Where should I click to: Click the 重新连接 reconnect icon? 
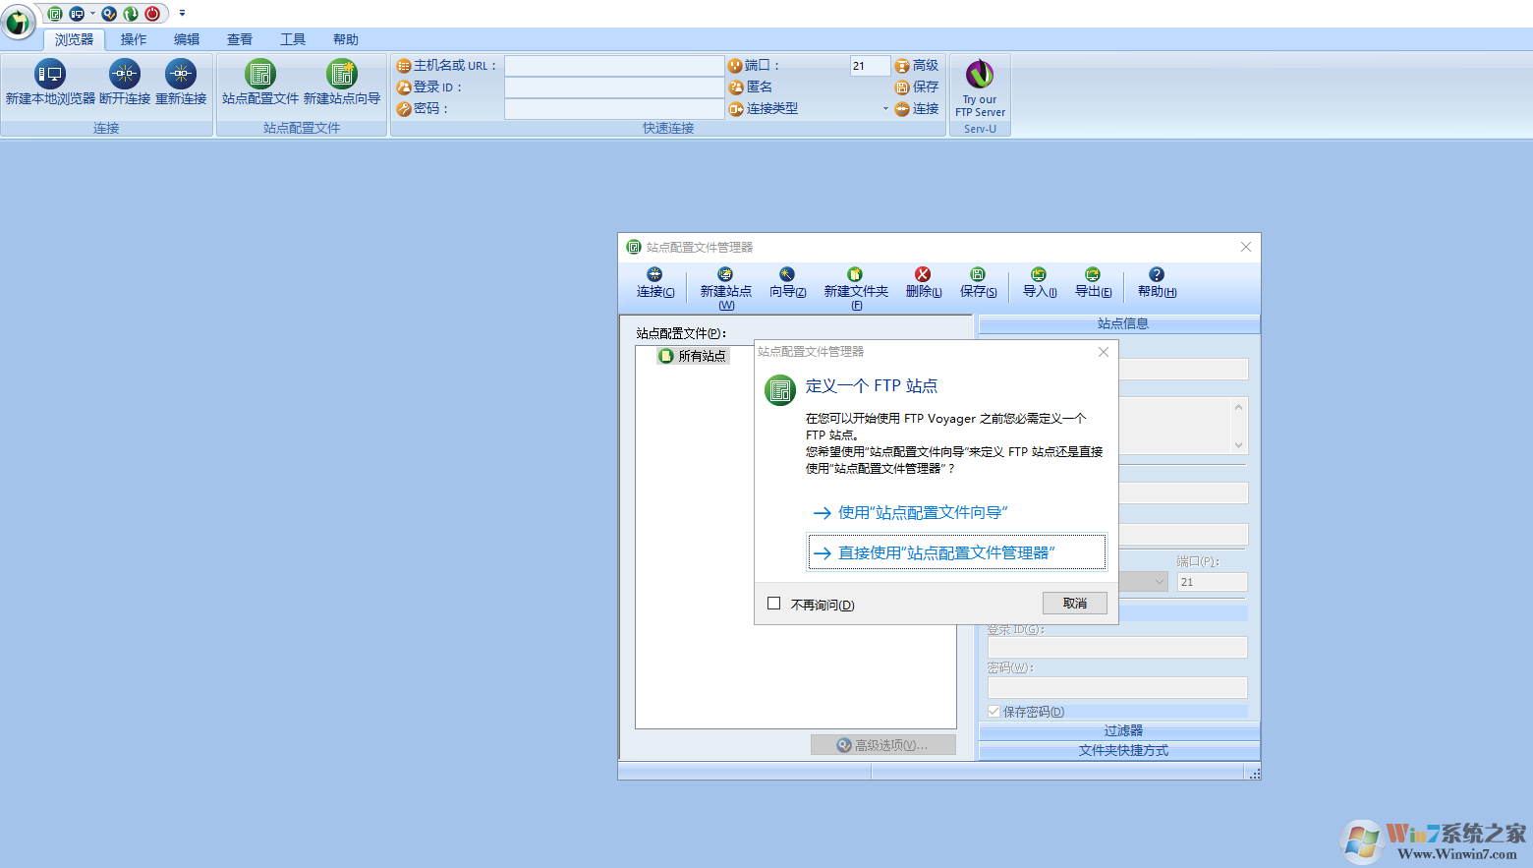pyautogui.click(x=180, y=84)
